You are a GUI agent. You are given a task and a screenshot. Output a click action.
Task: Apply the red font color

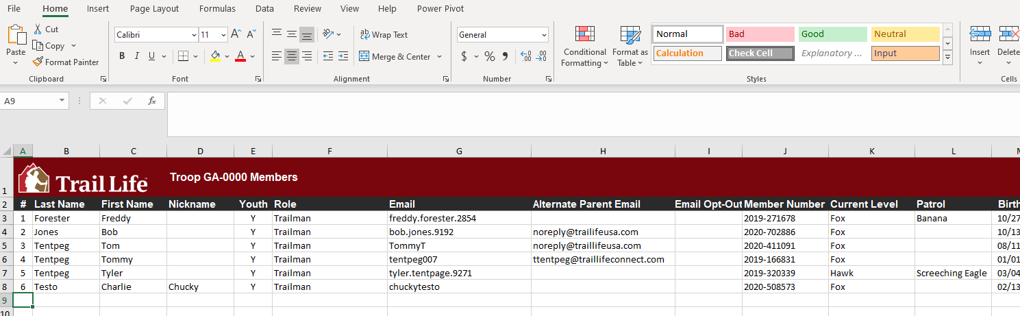pos(240,56)
